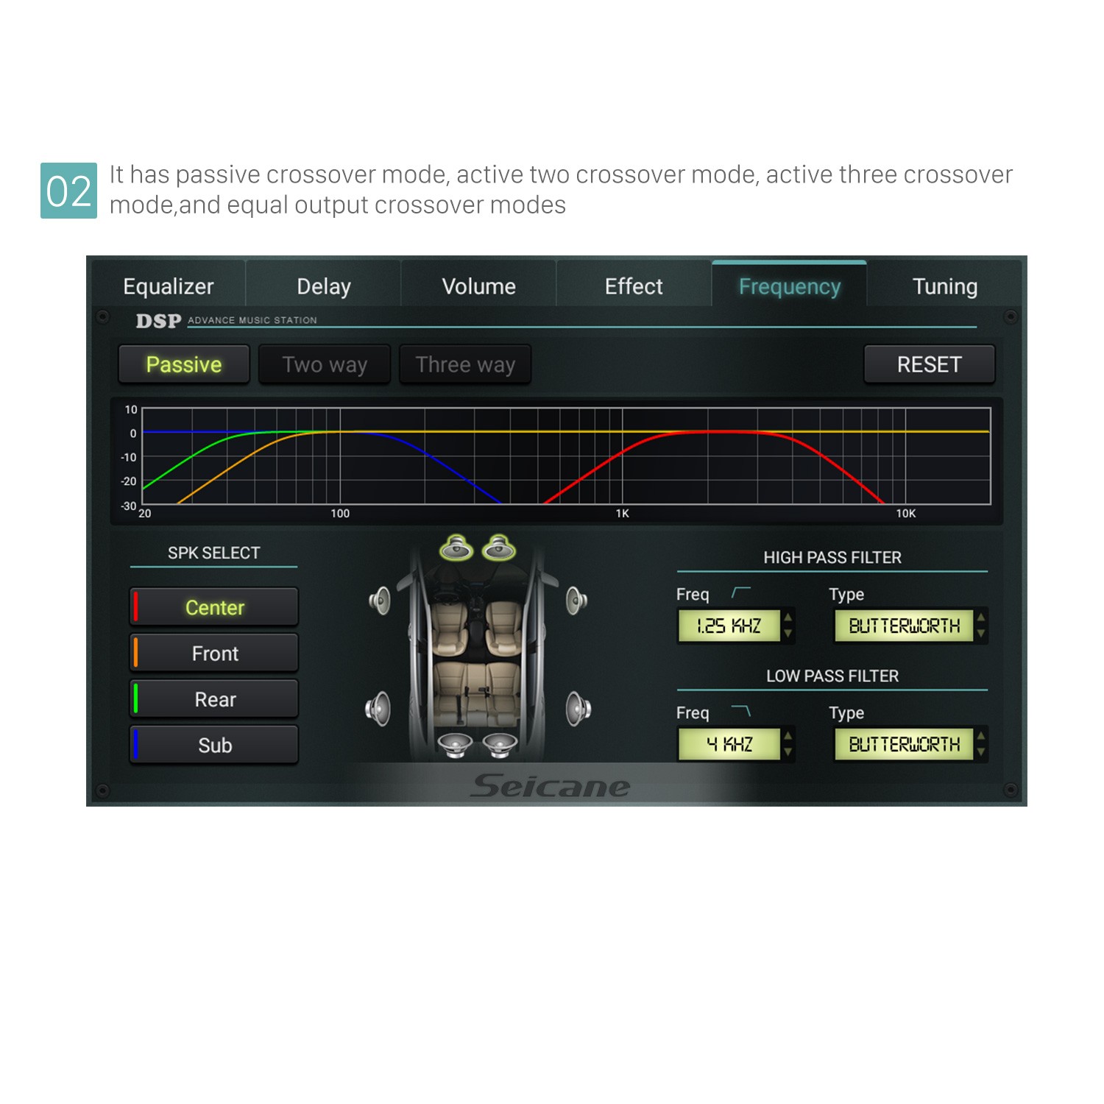Click the orange color bar on Front
1104x1104 pixels.
point(135,653)
